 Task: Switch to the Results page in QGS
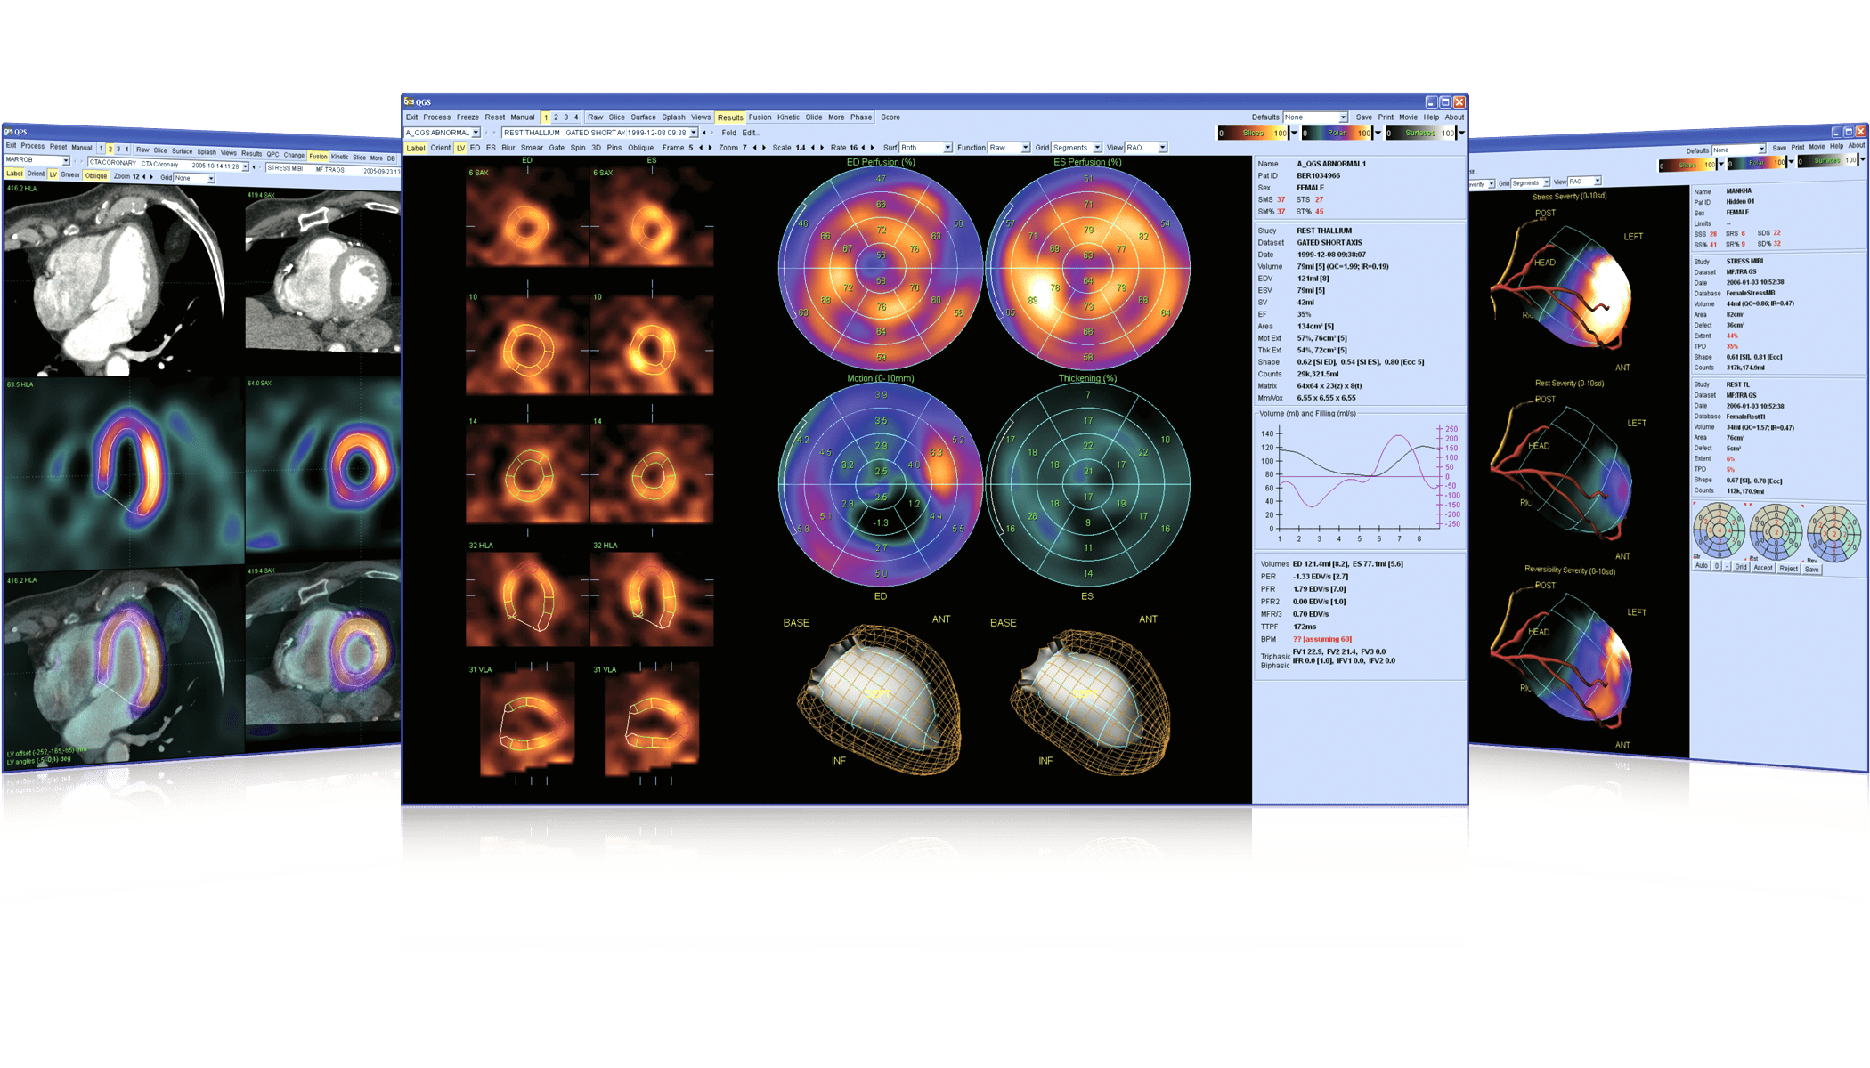[x=730, y=117]
